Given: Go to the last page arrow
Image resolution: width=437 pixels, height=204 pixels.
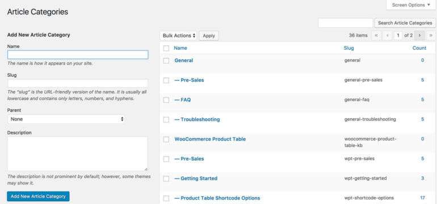Looking at the screenshot, I should click(431, 36).
